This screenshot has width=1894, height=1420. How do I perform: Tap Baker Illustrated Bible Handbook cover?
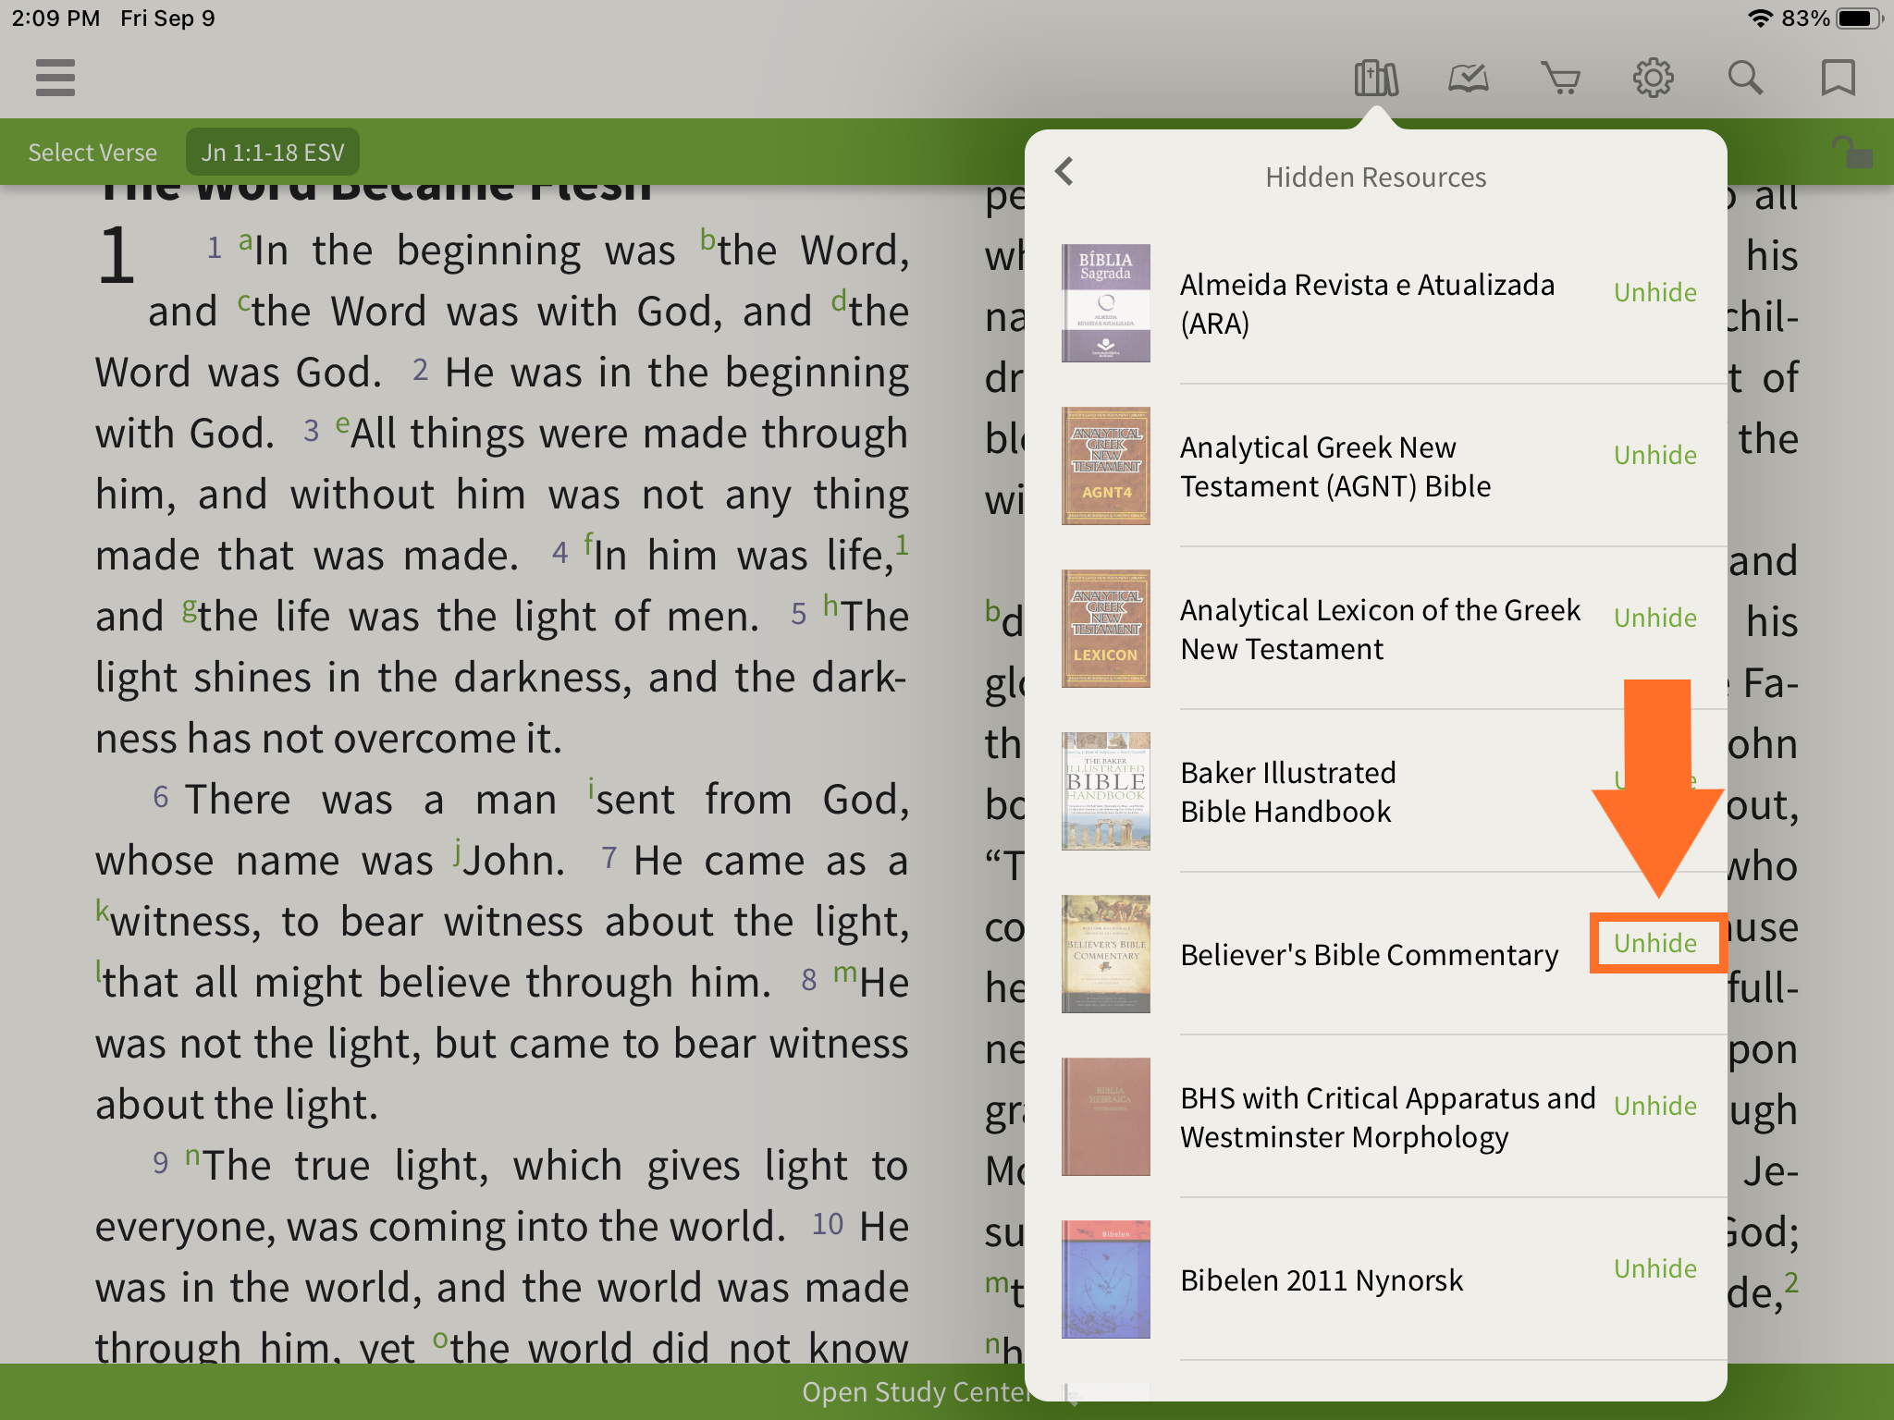(1106, 791)
